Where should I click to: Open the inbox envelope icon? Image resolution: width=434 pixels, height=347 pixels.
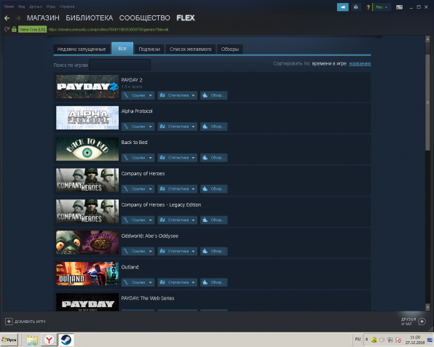tap(356, 7)
